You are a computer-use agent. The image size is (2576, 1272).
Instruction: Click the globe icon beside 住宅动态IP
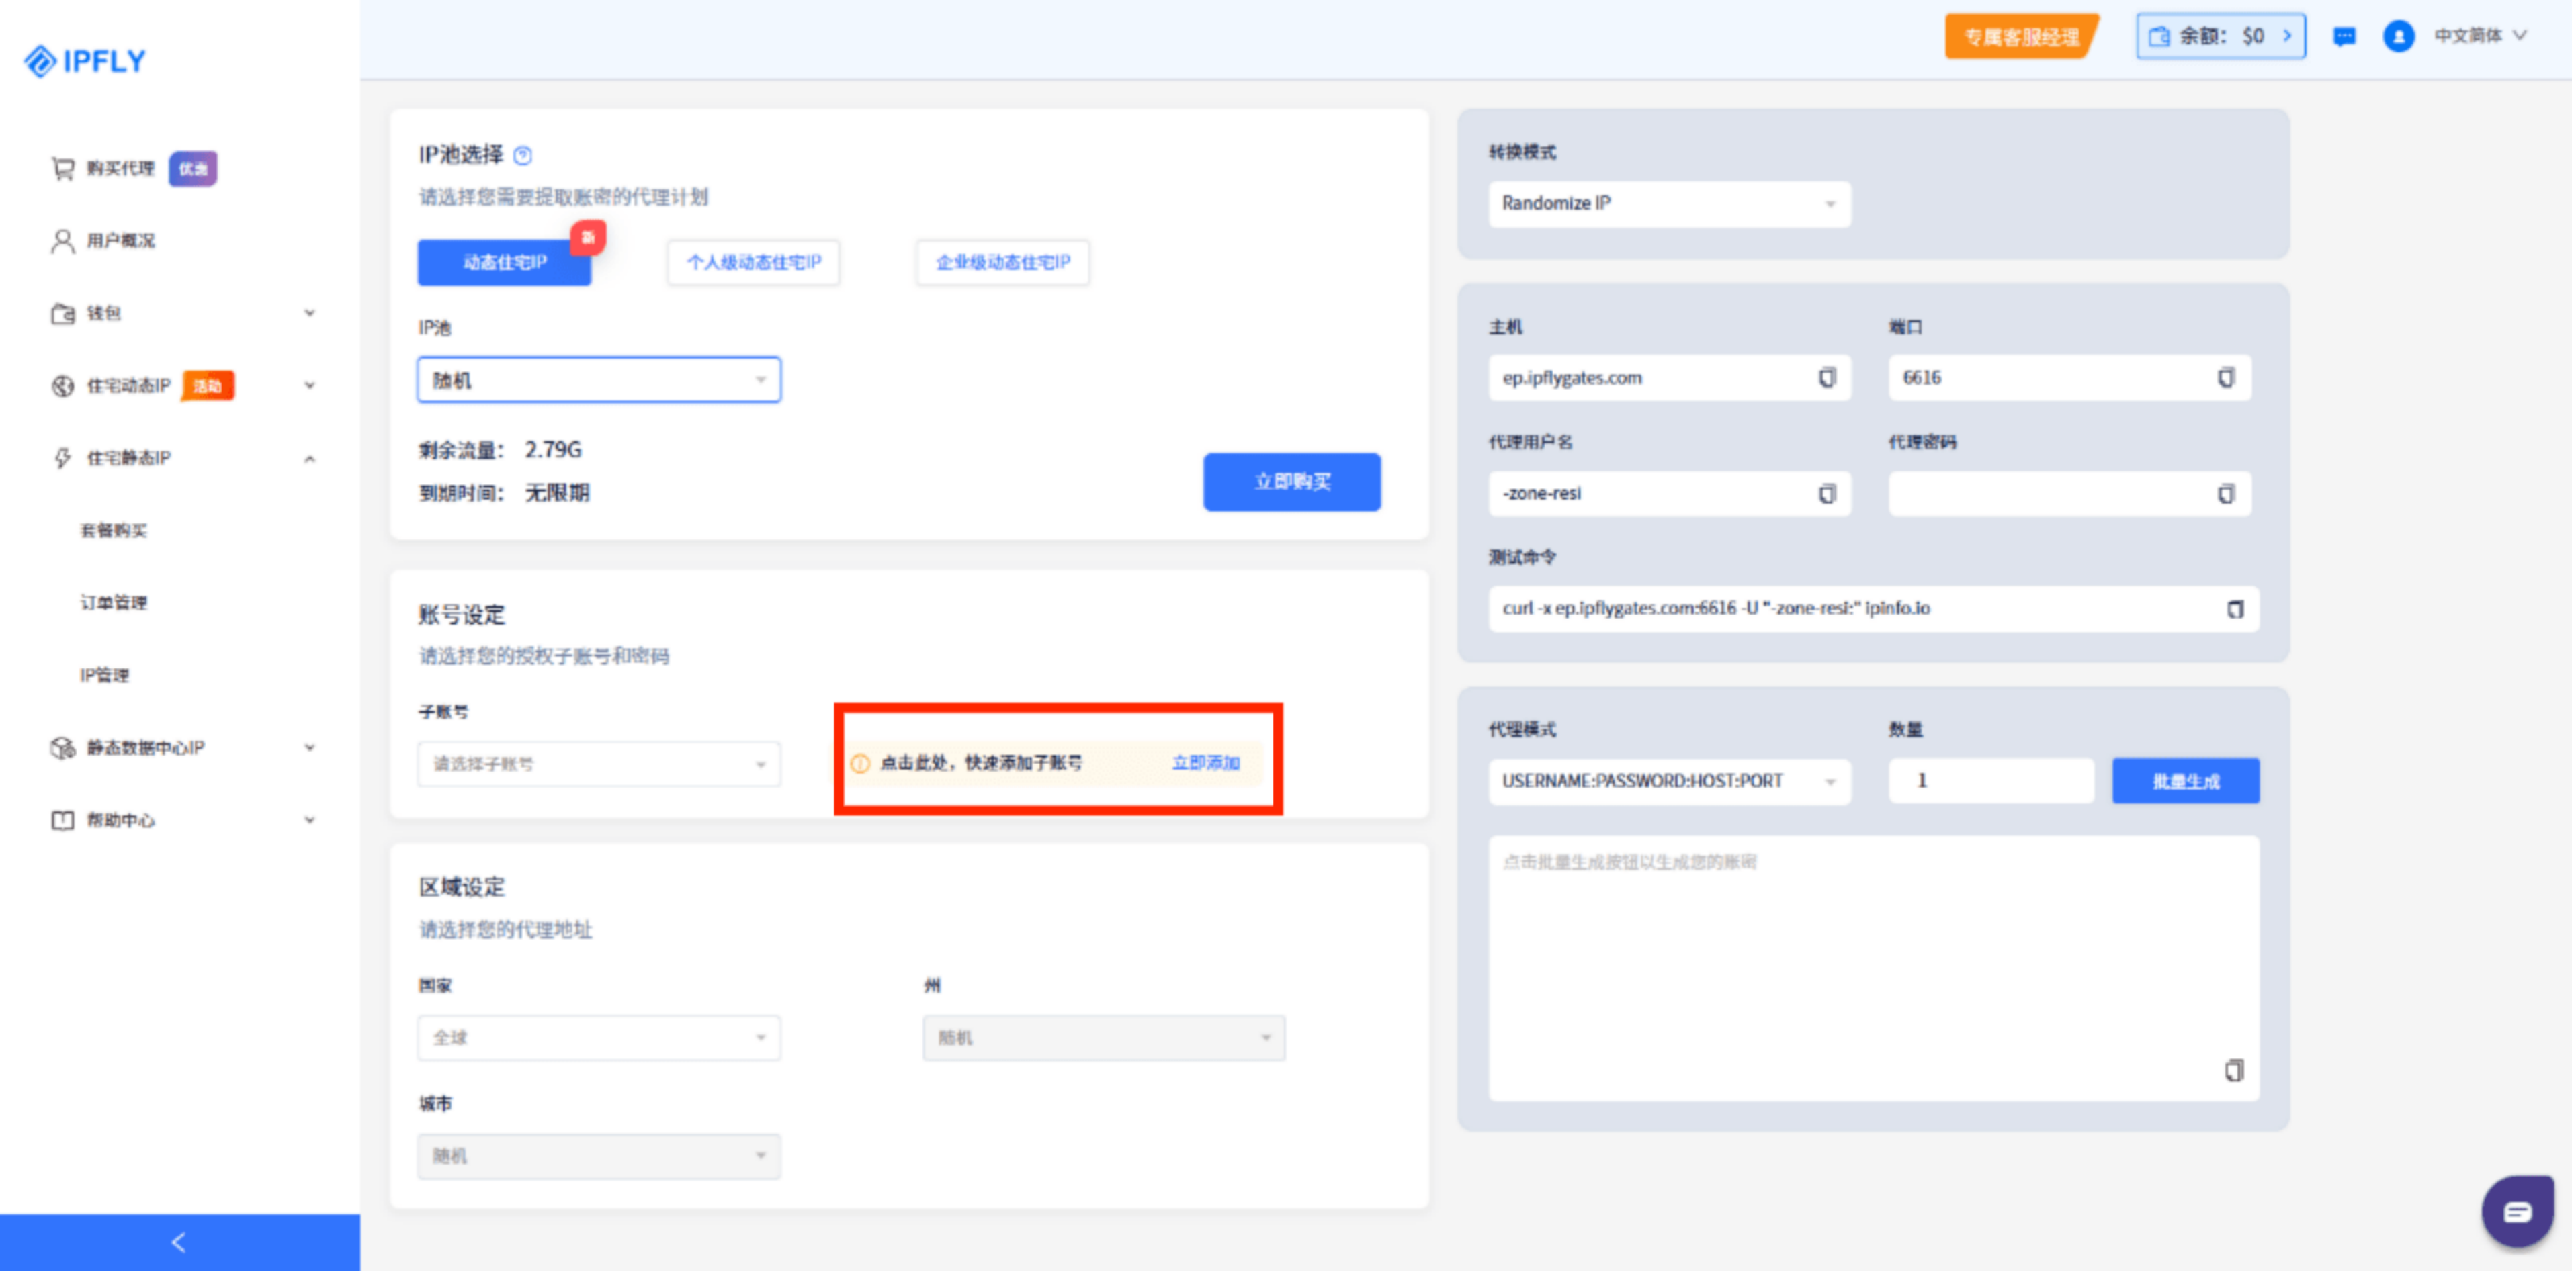(x=63, y=385)
